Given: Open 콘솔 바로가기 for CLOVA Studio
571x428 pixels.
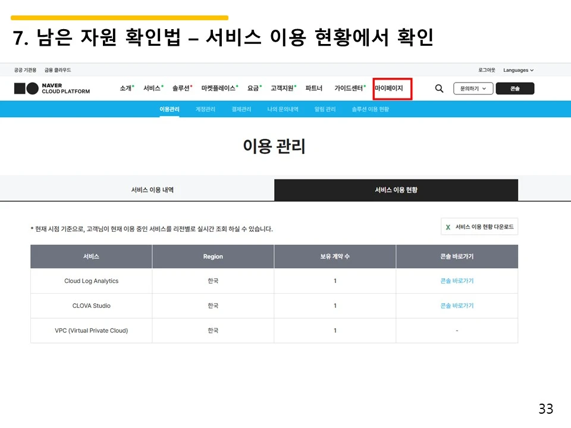Looking at the screenshot, I should (x=457, y=306).
